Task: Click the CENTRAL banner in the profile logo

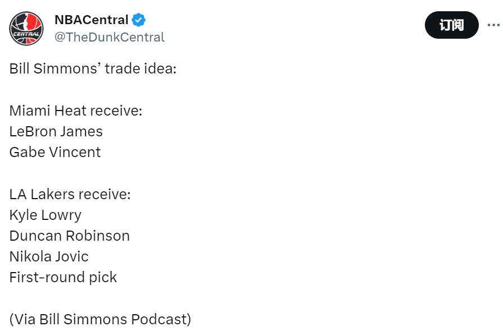Action: pyautogui.click(x=26, y=34)
